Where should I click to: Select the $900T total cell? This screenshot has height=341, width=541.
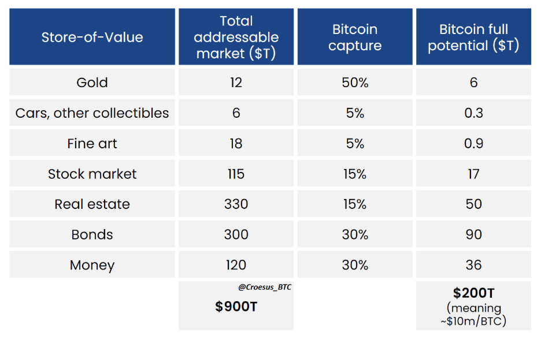tap(236, 306)
